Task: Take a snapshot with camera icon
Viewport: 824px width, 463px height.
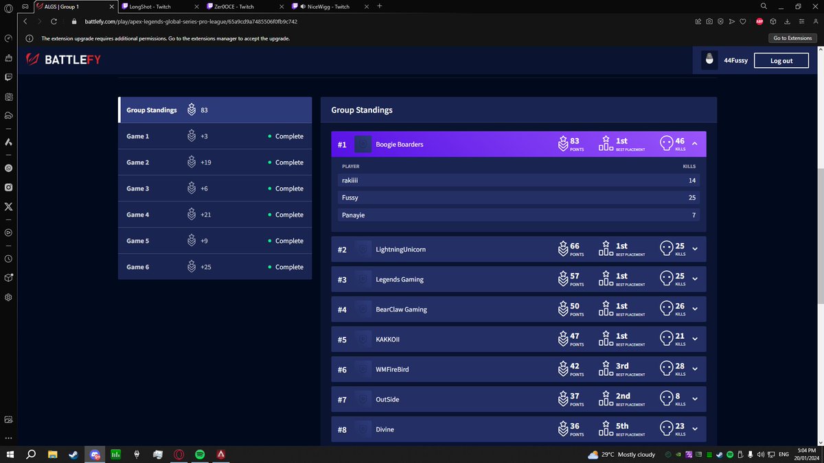Action: click(709, 21)
